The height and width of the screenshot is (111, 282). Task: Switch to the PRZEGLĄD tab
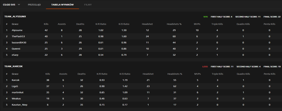coord(34,5)
